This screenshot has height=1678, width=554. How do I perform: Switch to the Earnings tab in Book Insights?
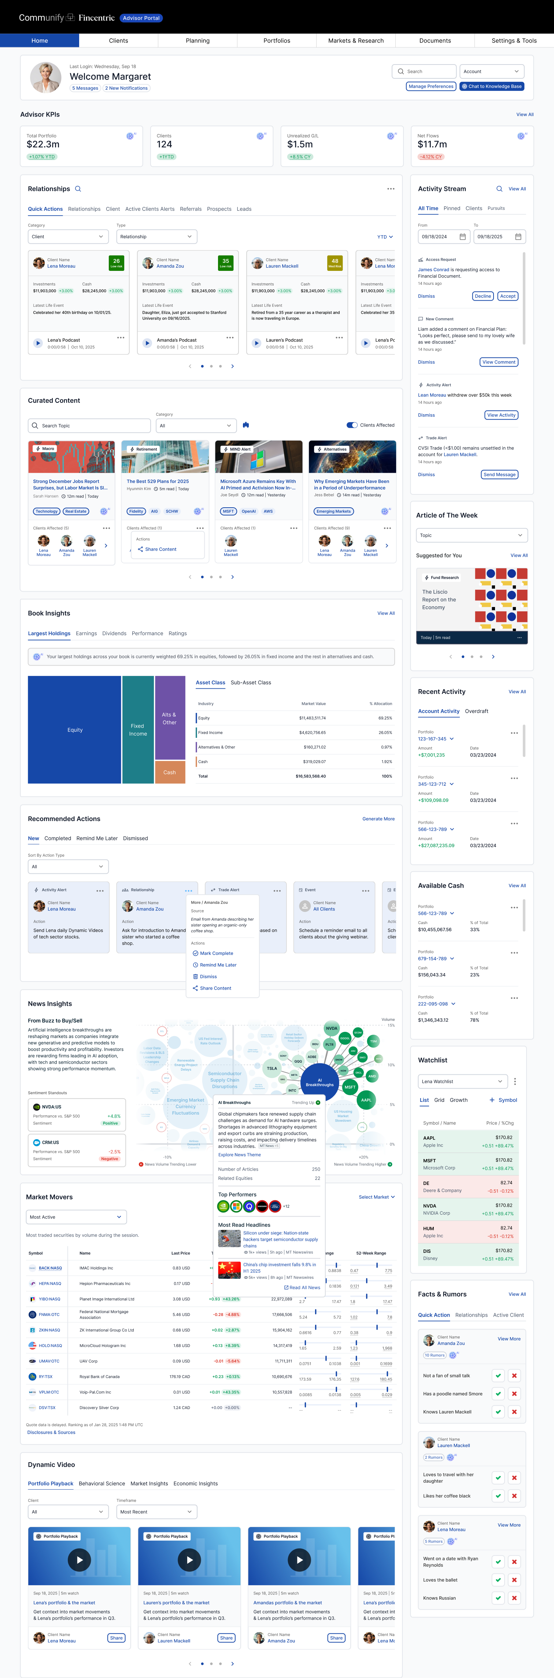coord(86,633)
